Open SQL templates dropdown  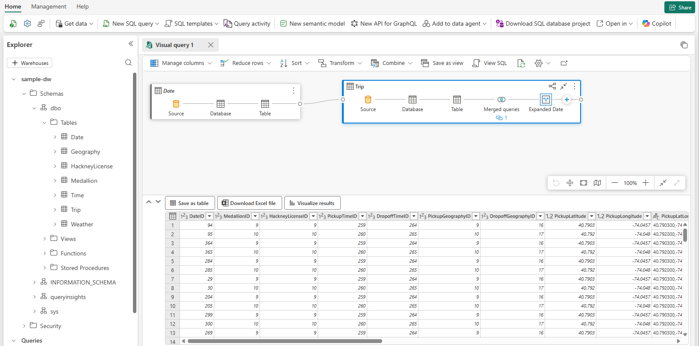tap(192, 23)
